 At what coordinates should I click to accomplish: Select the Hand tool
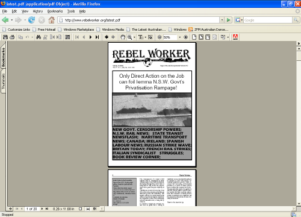123,37
